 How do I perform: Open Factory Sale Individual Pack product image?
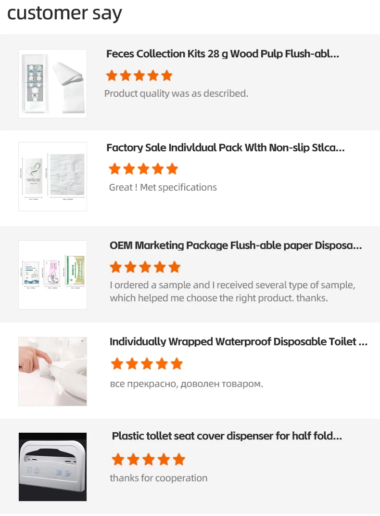[52, 176]
